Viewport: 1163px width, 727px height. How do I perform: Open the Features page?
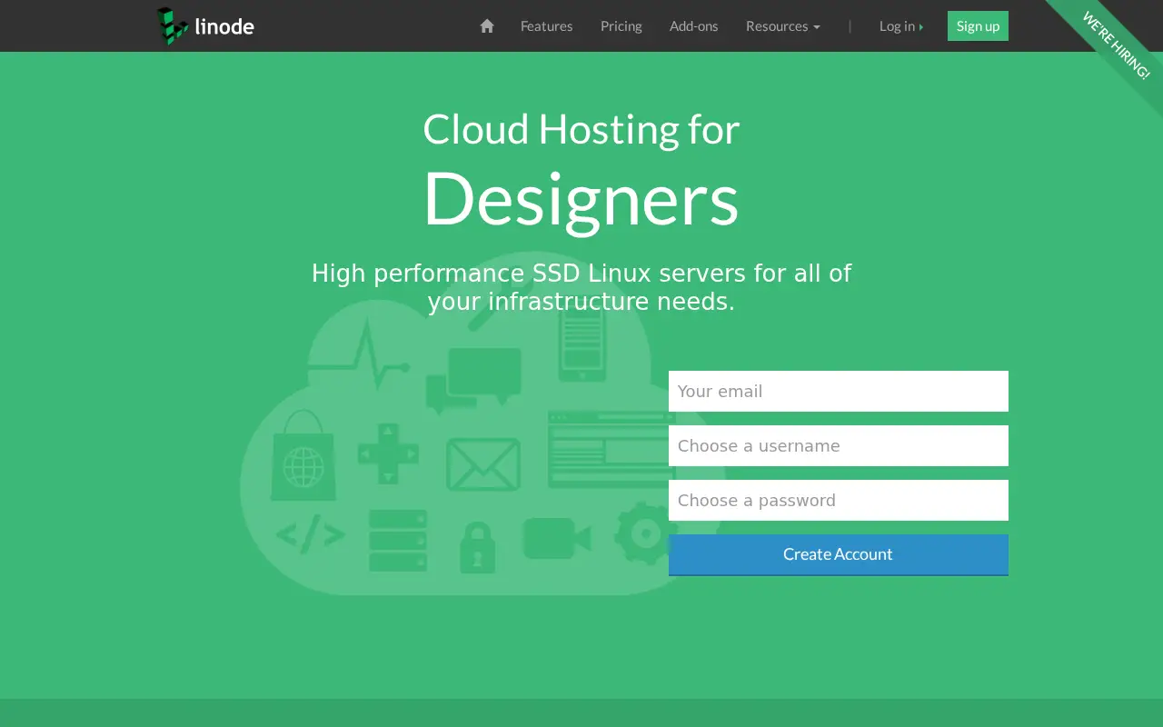546,25
